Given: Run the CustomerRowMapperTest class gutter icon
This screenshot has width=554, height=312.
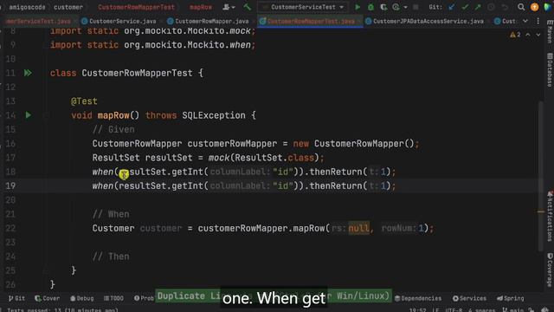Looking at the screenshot, I should [28, 73].
